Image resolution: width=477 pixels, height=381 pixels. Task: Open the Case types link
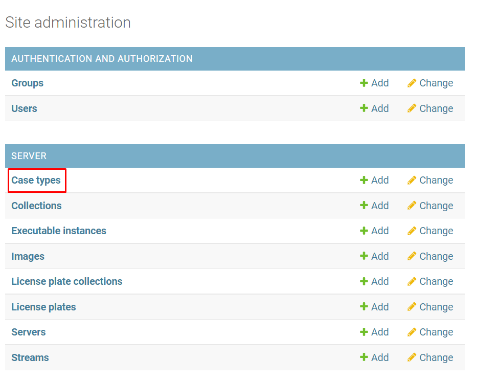[x=36, y=180]
